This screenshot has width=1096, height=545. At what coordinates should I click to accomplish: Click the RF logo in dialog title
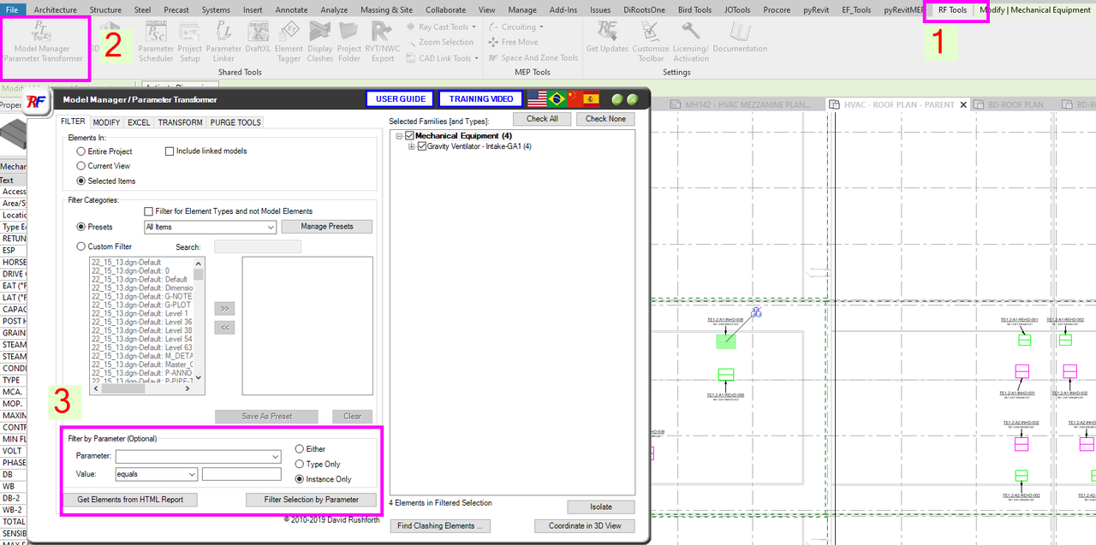(36, 102)
